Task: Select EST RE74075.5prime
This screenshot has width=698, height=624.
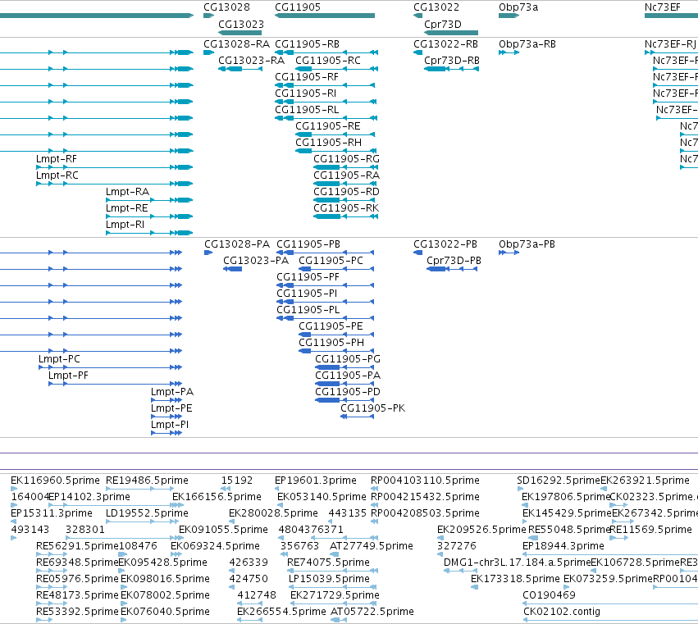Action: (328, 563)
